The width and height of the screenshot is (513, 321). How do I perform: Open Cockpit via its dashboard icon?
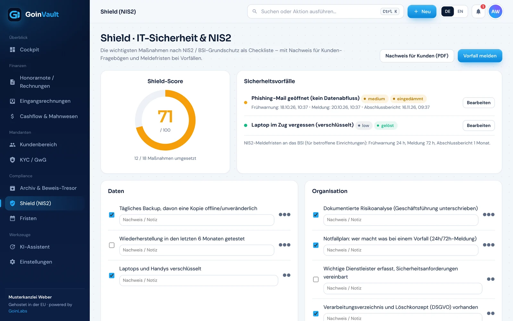tap(13, 49)
